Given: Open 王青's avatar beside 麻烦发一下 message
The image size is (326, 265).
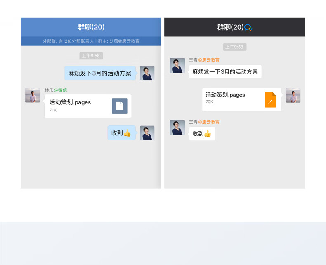Looking at the screenshot, I should [x=177, y=66].
